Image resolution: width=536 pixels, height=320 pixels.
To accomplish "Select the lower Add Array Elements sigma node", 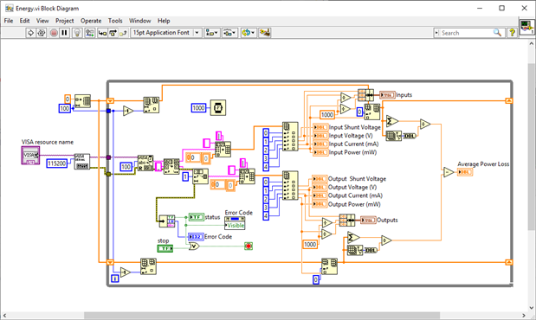I will 353,237.
